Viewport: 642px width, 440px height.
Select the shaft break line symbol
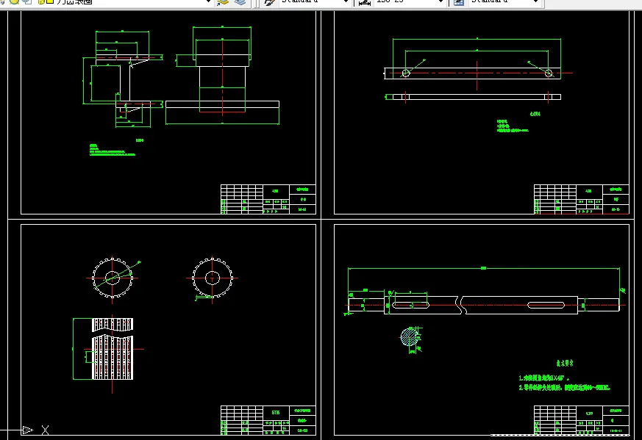coord(460,305)
